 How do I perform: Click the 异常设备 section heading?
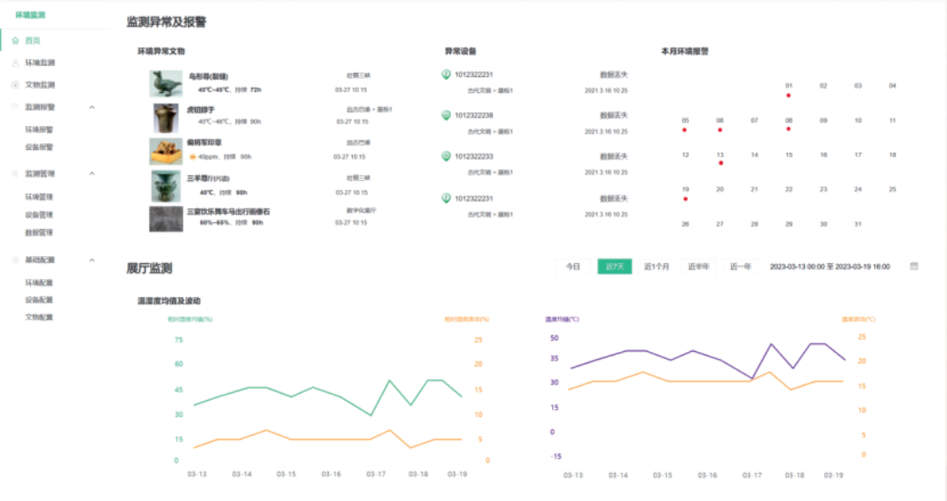(461, 51)
